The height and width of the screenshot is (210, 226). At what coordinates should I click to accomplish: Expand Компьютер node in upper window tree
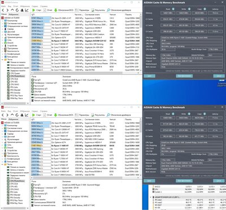(x=2, y=21)
